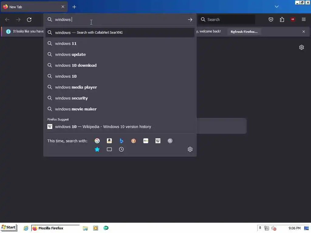The height and width of the screenshot is (233, 311).
Task: Launch Internet Explorer from taskbar
Action: click(x=26, y=228)
